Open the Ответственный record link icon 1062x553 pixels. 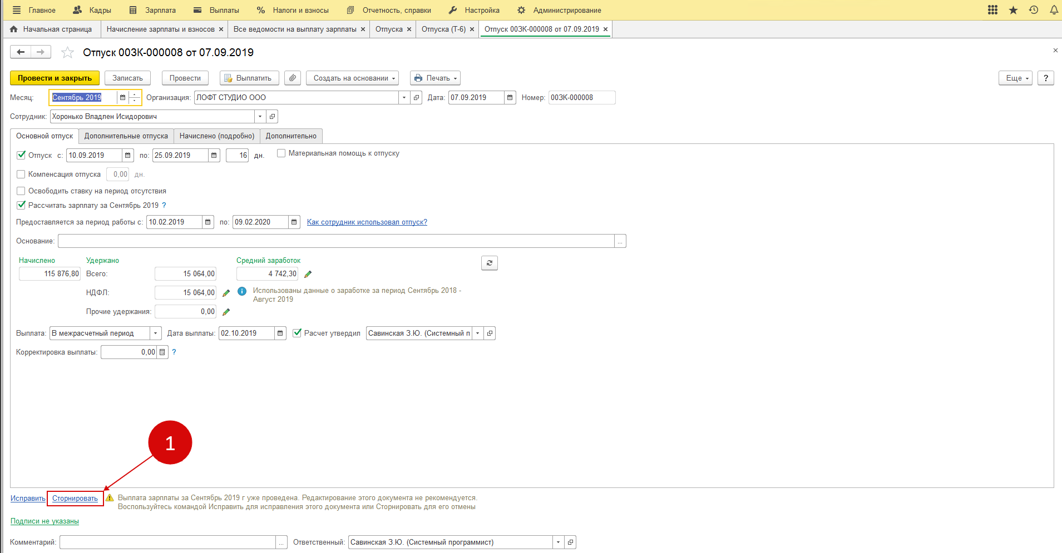click(x=570, y=542)
